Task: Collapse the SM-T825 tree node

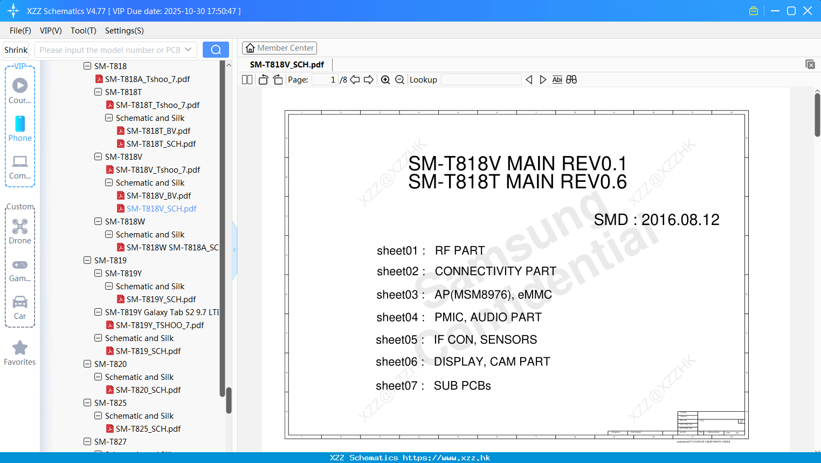Action: pyautogui.click(x=87, y=403)
